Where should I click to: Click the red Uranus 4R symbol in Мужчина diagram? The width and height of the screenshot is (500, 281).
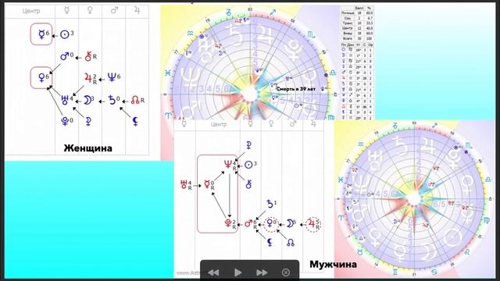(x=186, y=185)
